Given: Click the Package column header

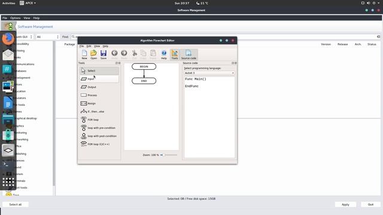Looking at the screenshot, I should [69, 44].
